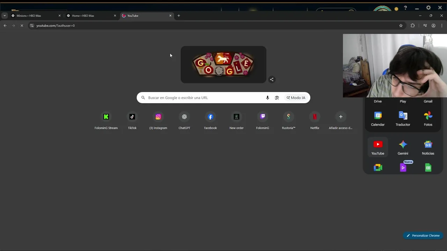
Task: Open the Facebook shortcut
Action: [x=210, y=121]
